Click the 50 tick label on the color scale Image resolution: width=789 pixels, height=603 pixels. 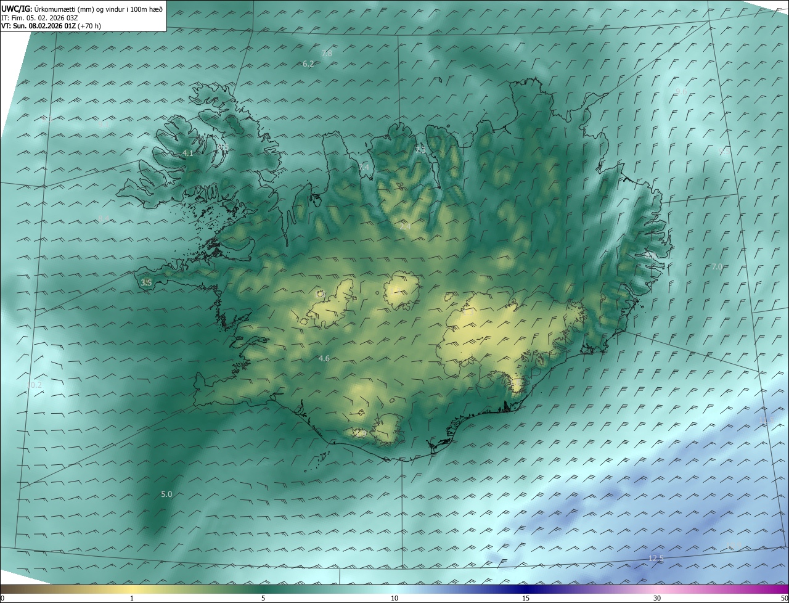click(784, 598)
